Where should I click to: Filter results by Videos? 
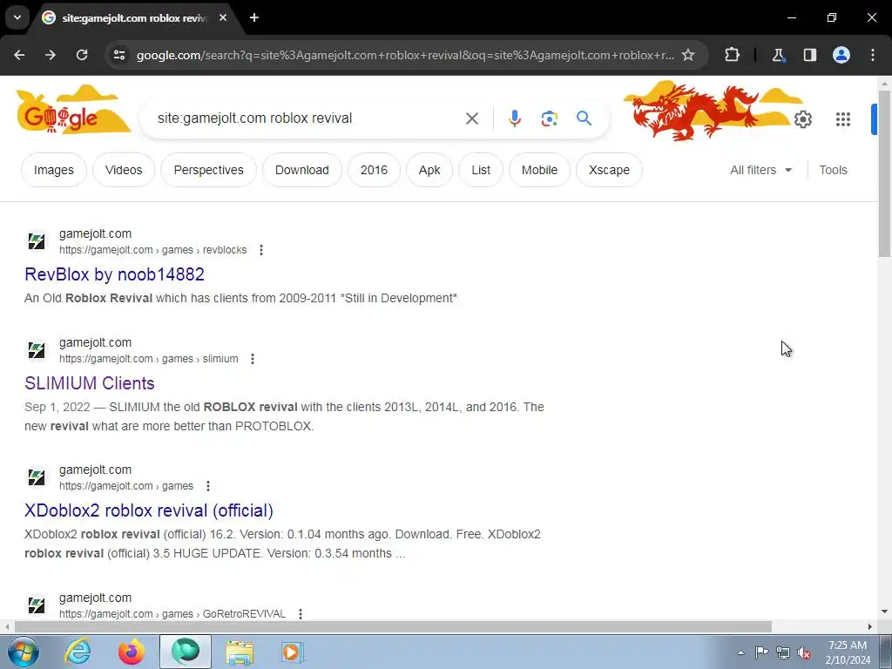124,170
